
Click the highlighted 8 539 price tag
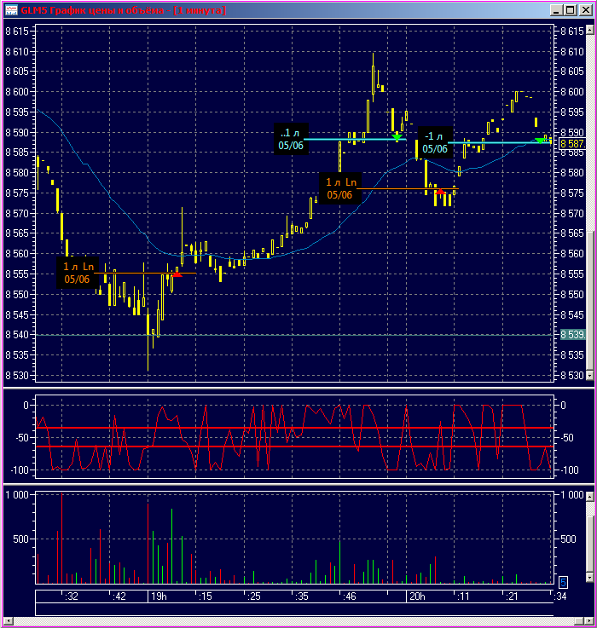point(571,335)
